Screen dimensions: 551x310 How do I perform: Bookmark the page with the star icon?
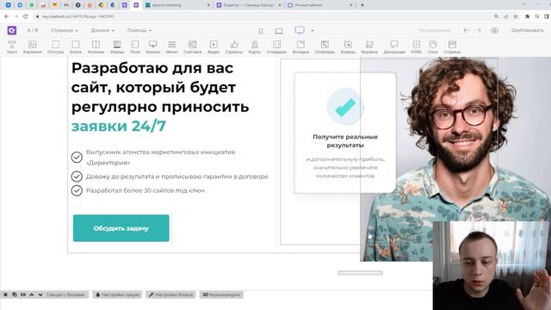point(516,16)
